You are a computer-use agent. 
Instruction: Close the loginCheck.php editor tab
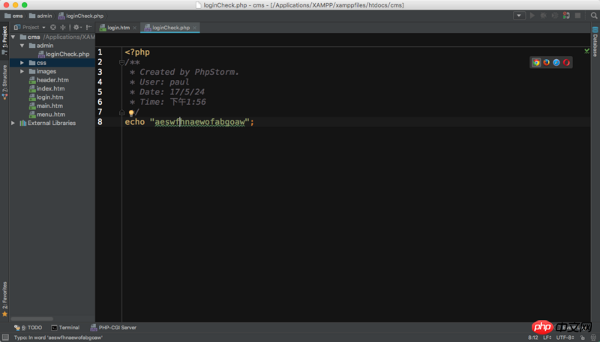pyautogui.click(x=196, y=28)
